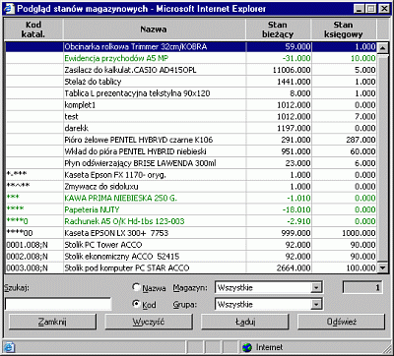This screenshot has width=394, height=356.
Task: Click book stock value 1000.000
Action: coord(359,233)
